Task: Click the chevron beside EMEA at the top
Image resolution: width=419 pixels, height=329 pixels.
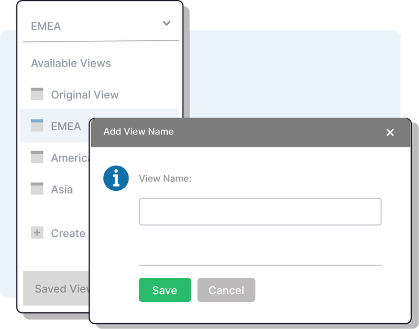Action: tap(166, 24)
